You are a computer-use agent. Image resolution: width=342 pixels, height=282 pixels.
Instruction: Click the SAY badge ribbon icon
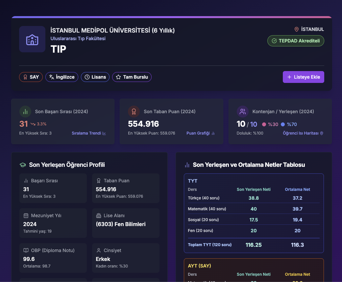coord(25,77)
